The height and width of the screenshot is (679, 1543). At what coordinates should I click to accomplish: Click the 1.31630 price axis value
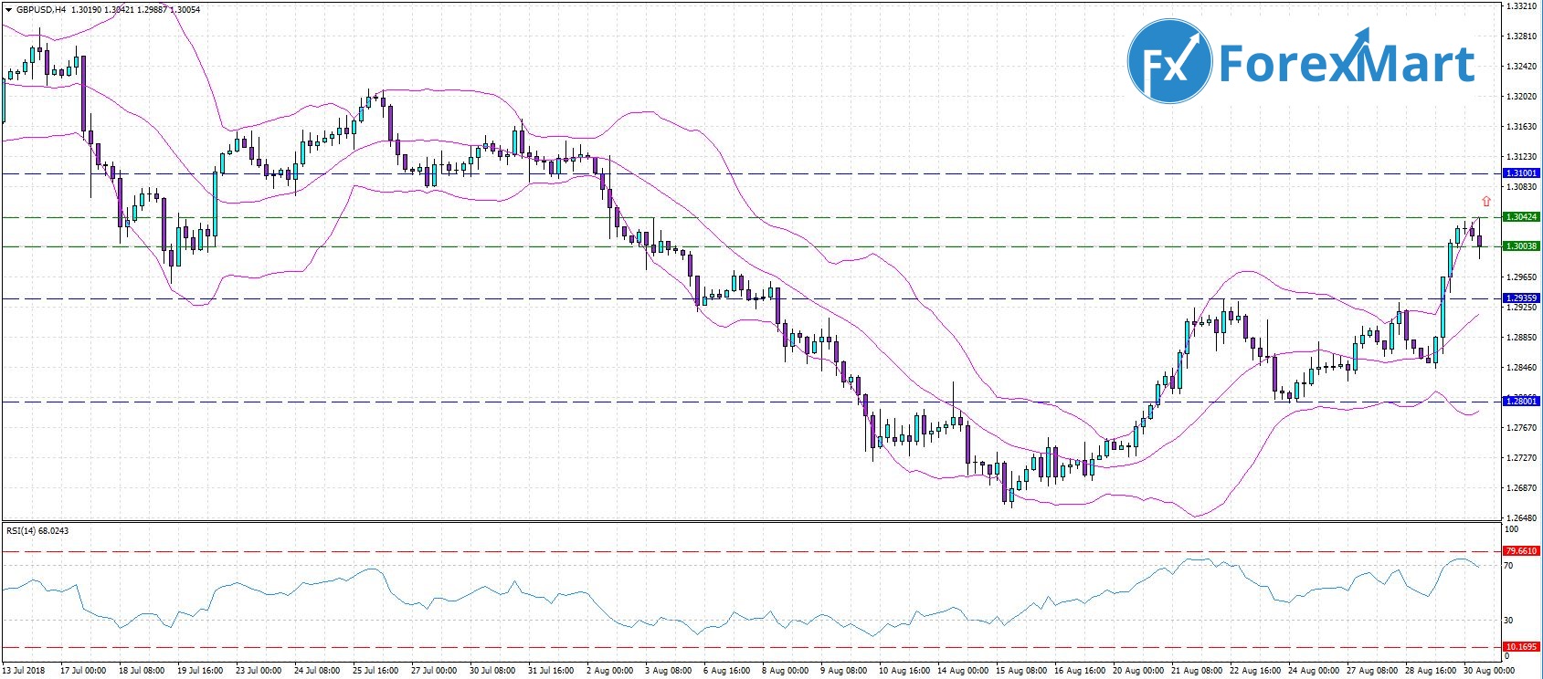click(1519, 127)
